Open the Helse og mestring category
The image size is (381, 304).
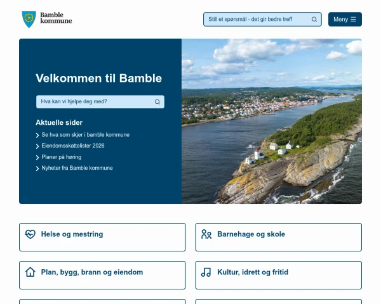point(102,237)
